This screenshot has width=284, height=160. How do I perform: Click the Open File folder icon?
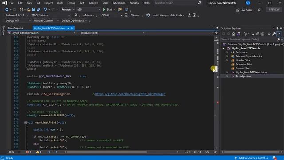(28, 9)
